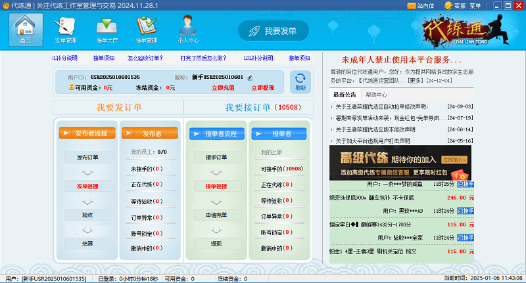Open order 铂金1 4星-王者3星
Image resolution: width=526 pixels, height=283 pixels.
click(x=402, y=251)
